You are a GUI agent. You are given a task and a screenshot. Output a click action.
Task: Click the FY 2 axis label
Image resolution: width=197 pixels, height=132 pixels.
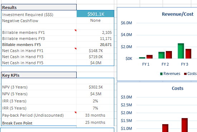coord(165,64)
